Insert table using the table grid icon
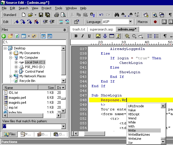This screenshot has width=173, height=145. [112, 36]
